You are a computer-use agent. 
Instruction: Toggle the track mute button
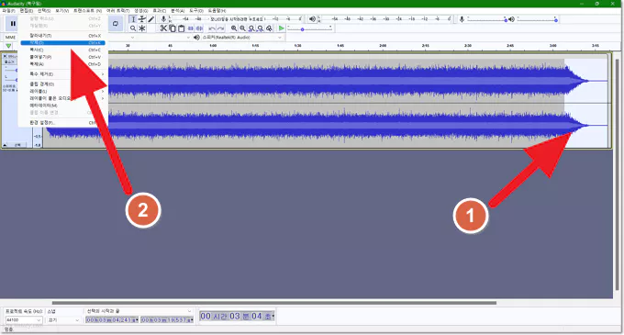(9, 62)
